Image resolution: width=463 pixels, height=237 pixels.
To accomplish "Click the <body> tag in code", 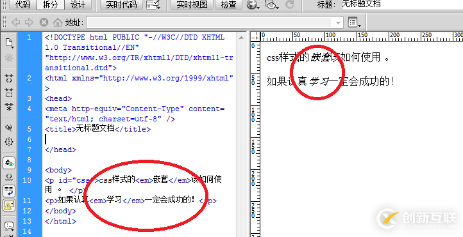I will pos(58,170).
